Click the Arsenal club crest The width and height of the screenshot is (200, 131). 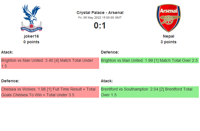pyautogui.click(x=168, y=18)
